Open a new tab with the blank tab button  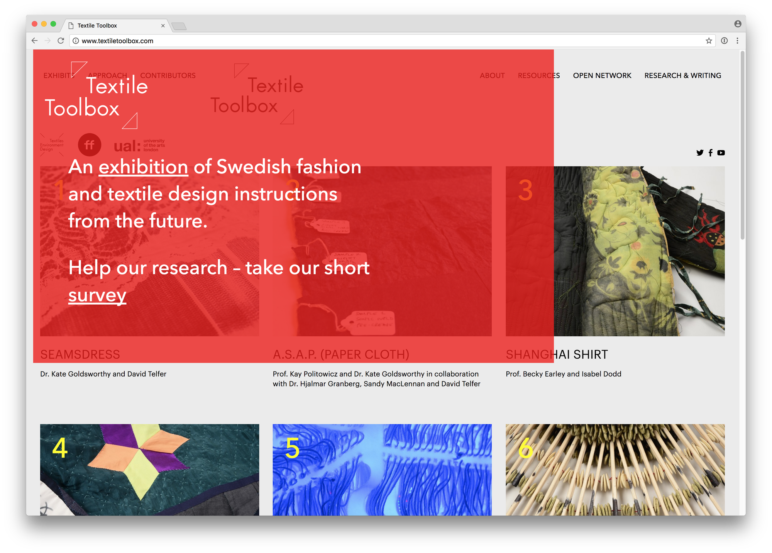point(179,26)
